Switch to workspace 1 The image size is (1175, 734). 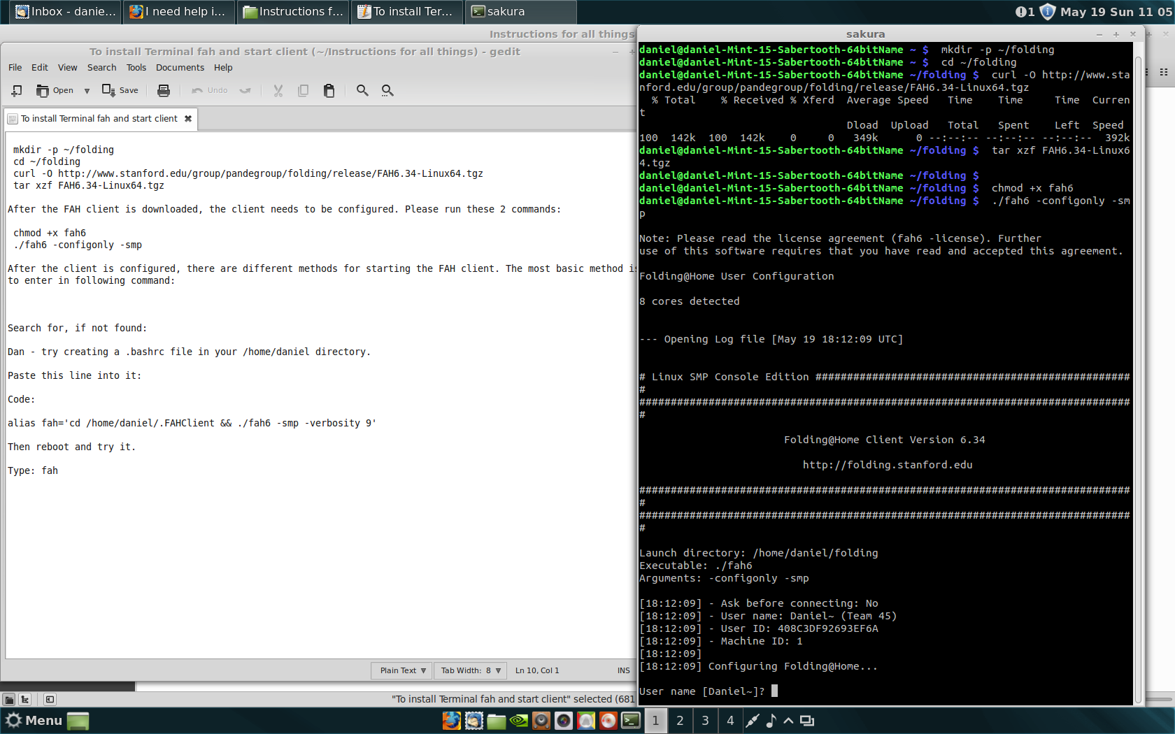pyautogui.click(x=655, y=721)
